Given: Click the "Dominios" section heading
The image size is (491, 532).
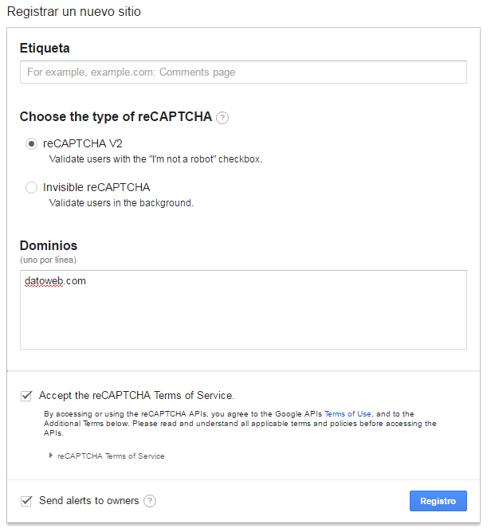Looking at the screenshot, I should [48, 245].
